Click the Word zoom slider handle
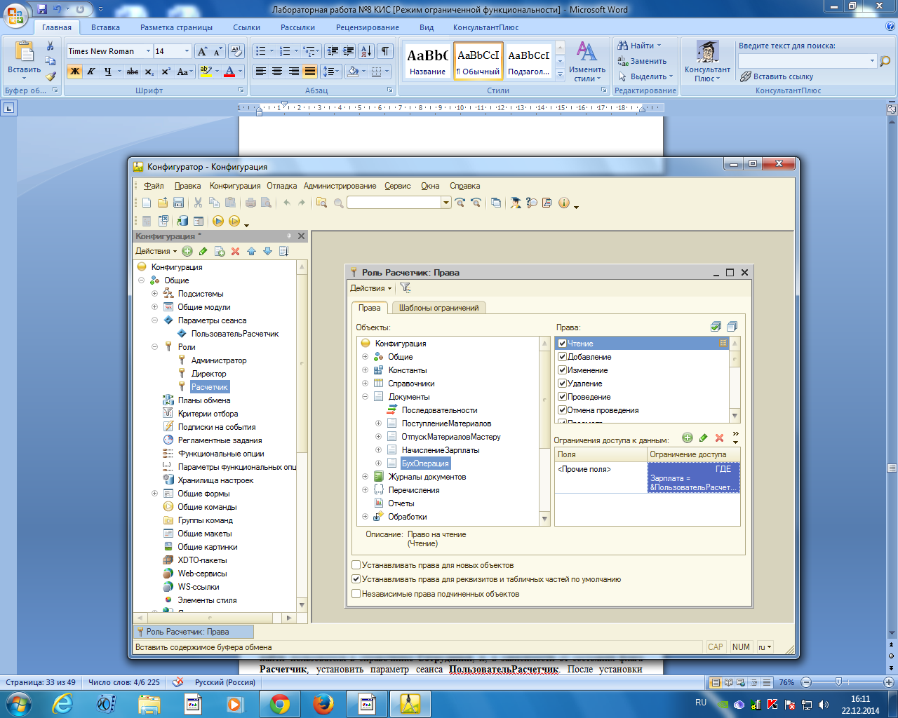The height and width of the screenshot is (718, 898). (x=838, y=682)
